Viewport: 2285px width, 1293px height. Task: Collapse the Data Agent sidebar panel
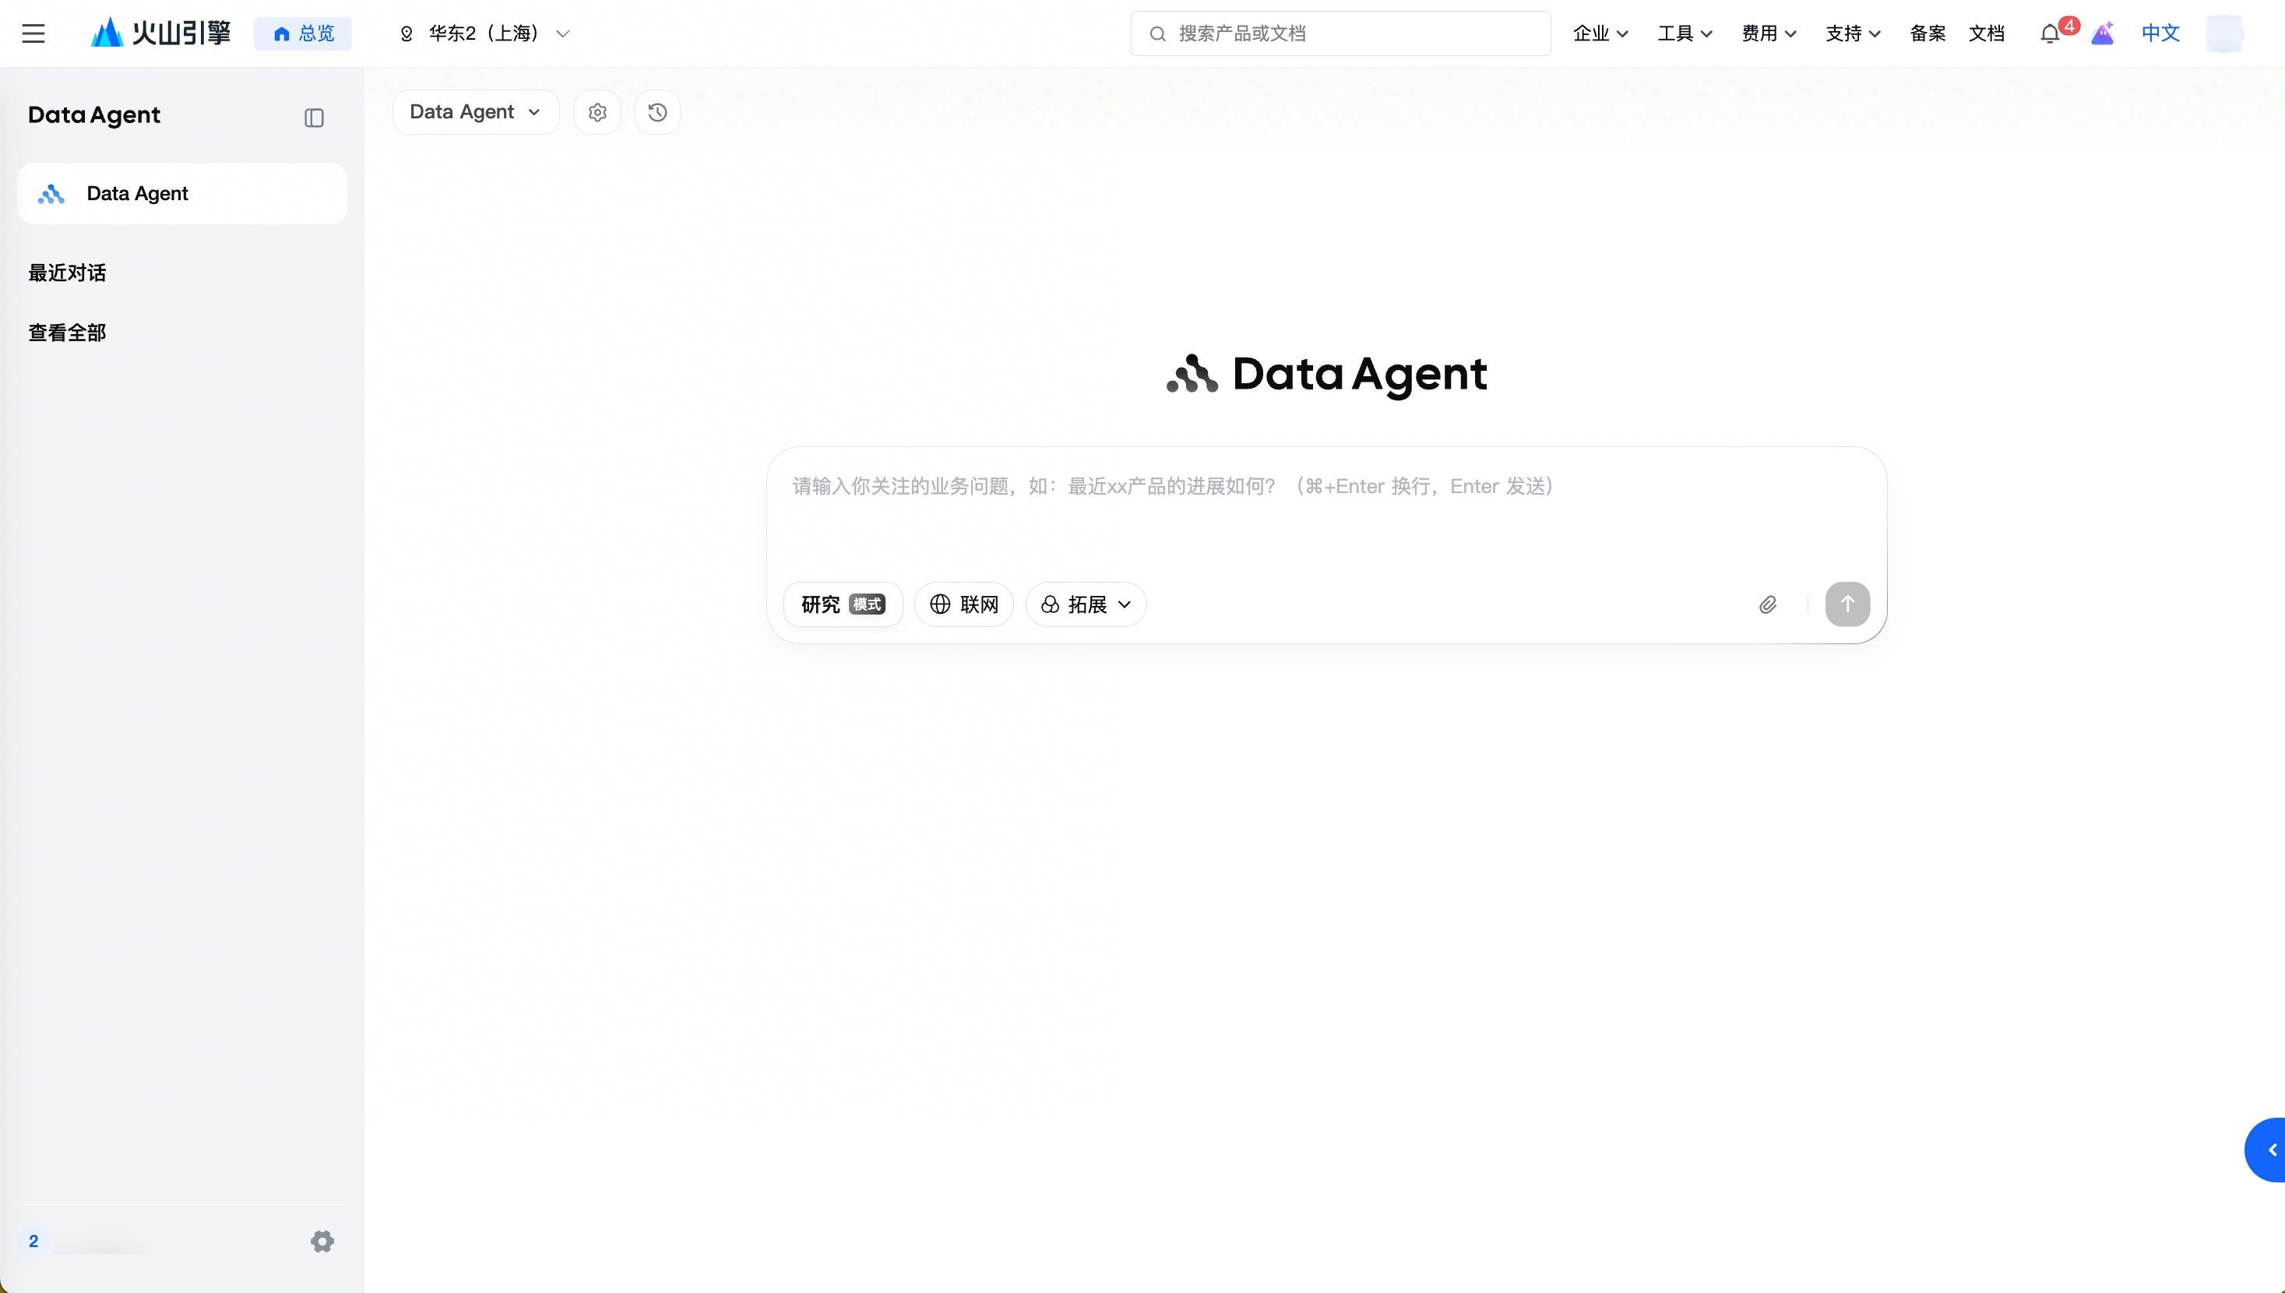click(313, 118)
